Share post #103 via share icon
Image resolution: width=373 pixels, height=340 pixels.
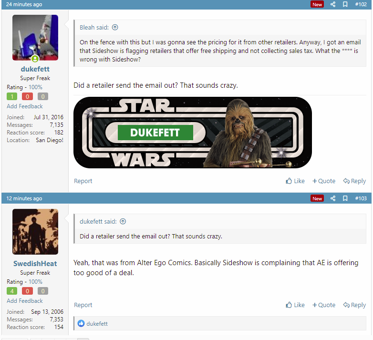tap(333, 198)
